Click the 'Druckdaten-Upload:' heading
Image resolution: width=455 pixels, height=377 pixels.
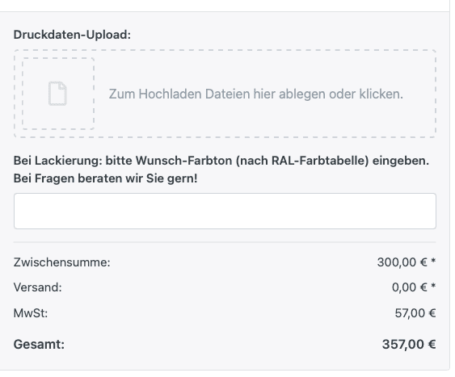(x=72, y=35)
